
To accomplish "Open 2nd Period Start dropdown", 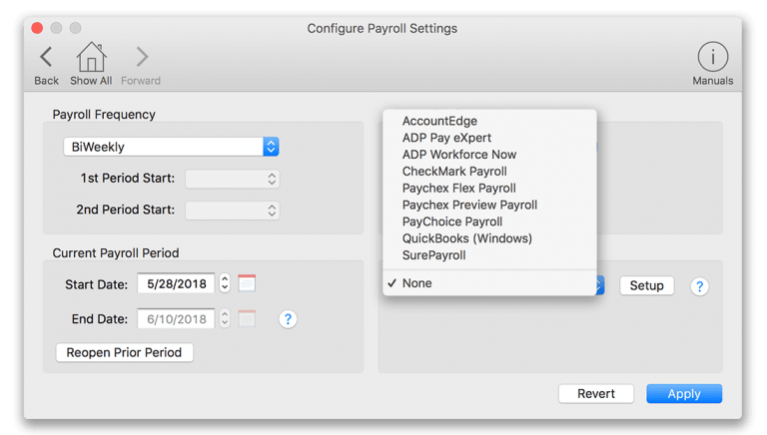I will pos(233,211).
